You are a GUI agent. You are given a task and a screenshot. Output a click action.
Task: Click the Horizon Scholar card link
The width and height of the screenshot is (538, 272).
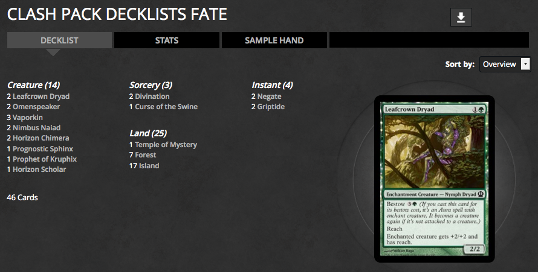[39, 169]
